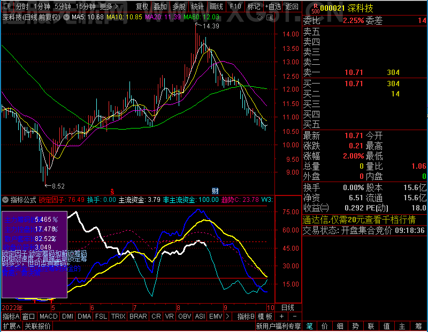Select the 势 tab in side panel
Screen dimensions: 428x332
click(x=355, y=326)
